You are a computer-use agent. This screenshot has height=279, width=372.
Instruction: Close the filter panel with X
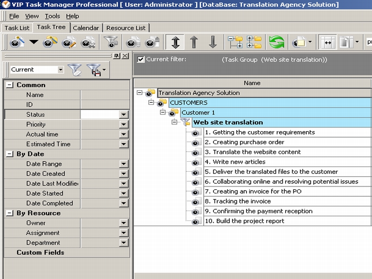point(125,56)
